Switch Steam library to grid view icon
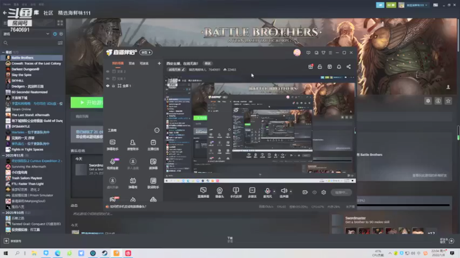Image resolution: width=460 pixels, height=258 pixels. coord(60,23)
